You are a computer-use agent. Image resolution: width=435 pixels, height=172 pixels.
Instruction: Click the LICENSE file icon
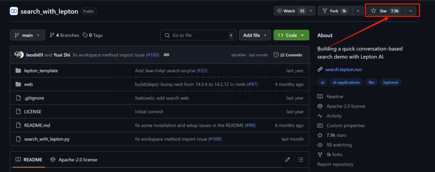(x=18, y=112)
